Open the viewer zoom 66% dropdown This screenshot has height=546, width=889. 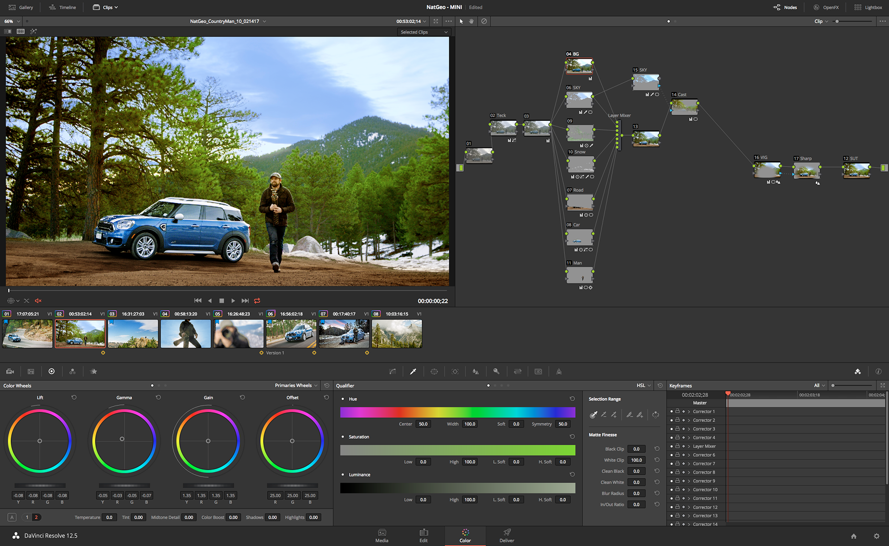tap(12, 21)
